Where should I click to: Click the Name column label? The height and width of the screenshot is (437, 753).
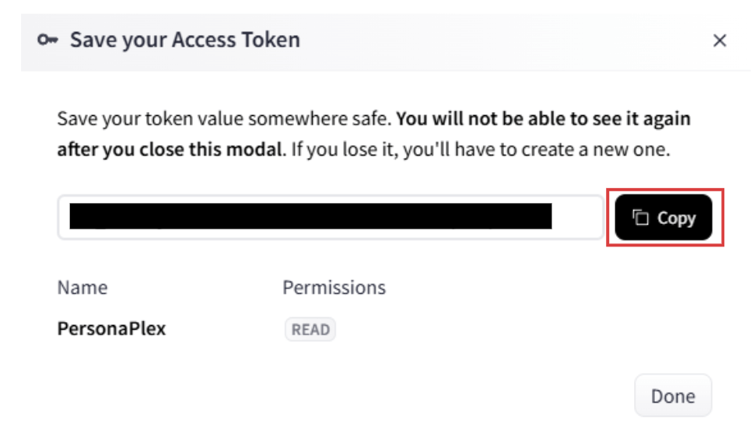click(x=82, y=288)
